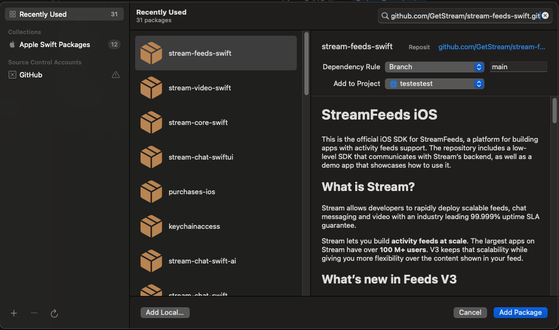Select the stream-video-swift package icon
Screen dimensions: 559x330
(x=151, y=88)
